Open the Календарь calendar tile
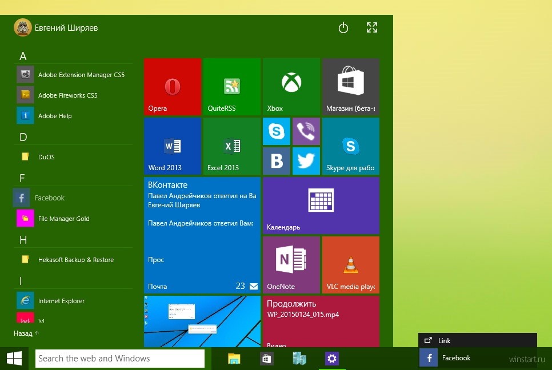Image resolution: width=552 pixels, height=370 pixels. click(x=321, y=206)
